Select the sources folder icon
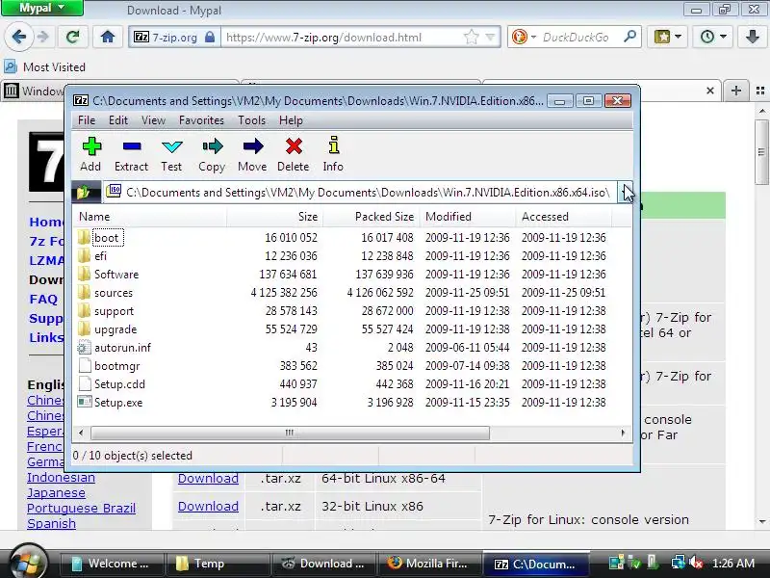Screen dimensions: 770x578 click(84, 293)
